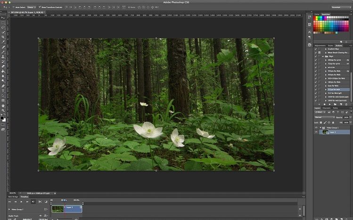The height and width of the screenshot is (220, 353).
Task: Select the Lasso tool
Action: pos(3,27)
